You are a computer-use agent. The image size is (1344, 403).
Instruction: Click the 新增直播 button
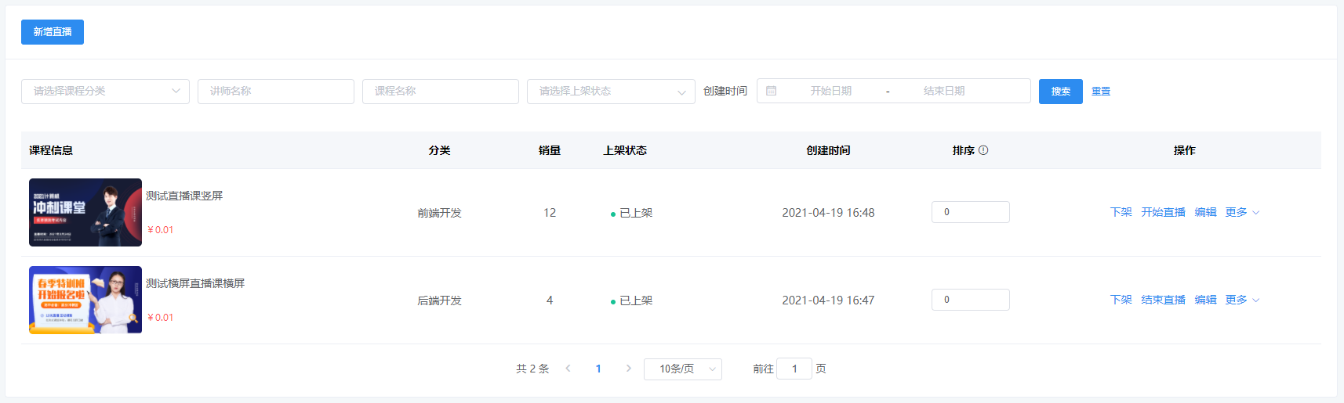[53, 32]
